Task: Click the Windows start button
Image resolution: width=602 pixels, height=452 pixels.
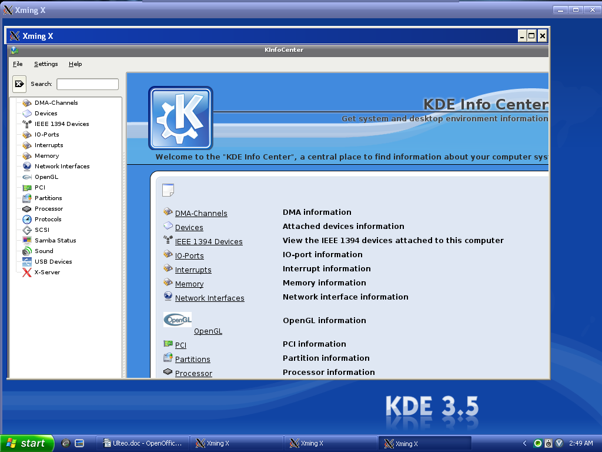Action: (27, 444)
